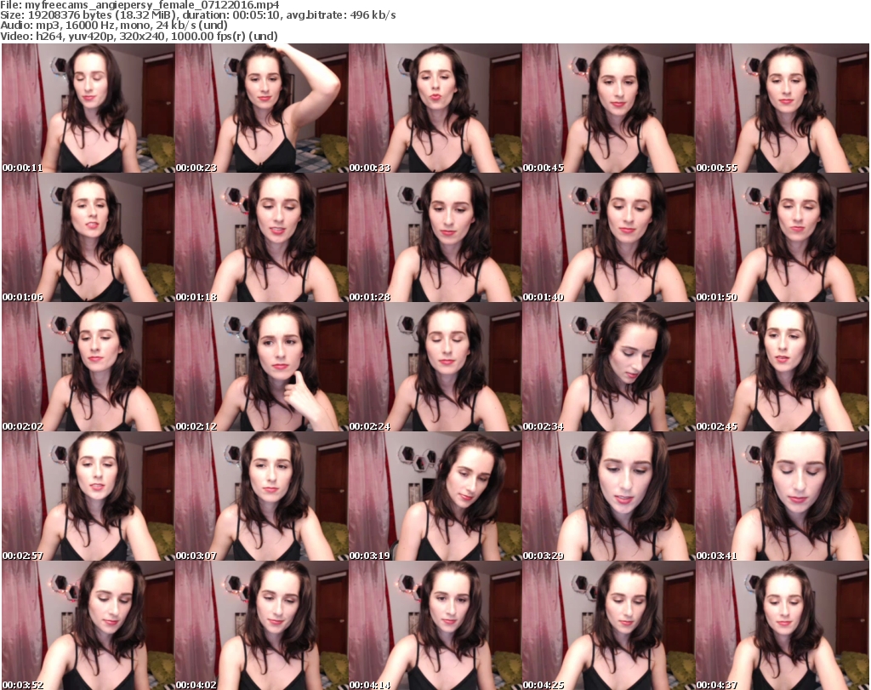Viewport: 871px width, 690px height.
Task: Click the thumbnail labeled 00:03:41
Action: click(782, 496)
